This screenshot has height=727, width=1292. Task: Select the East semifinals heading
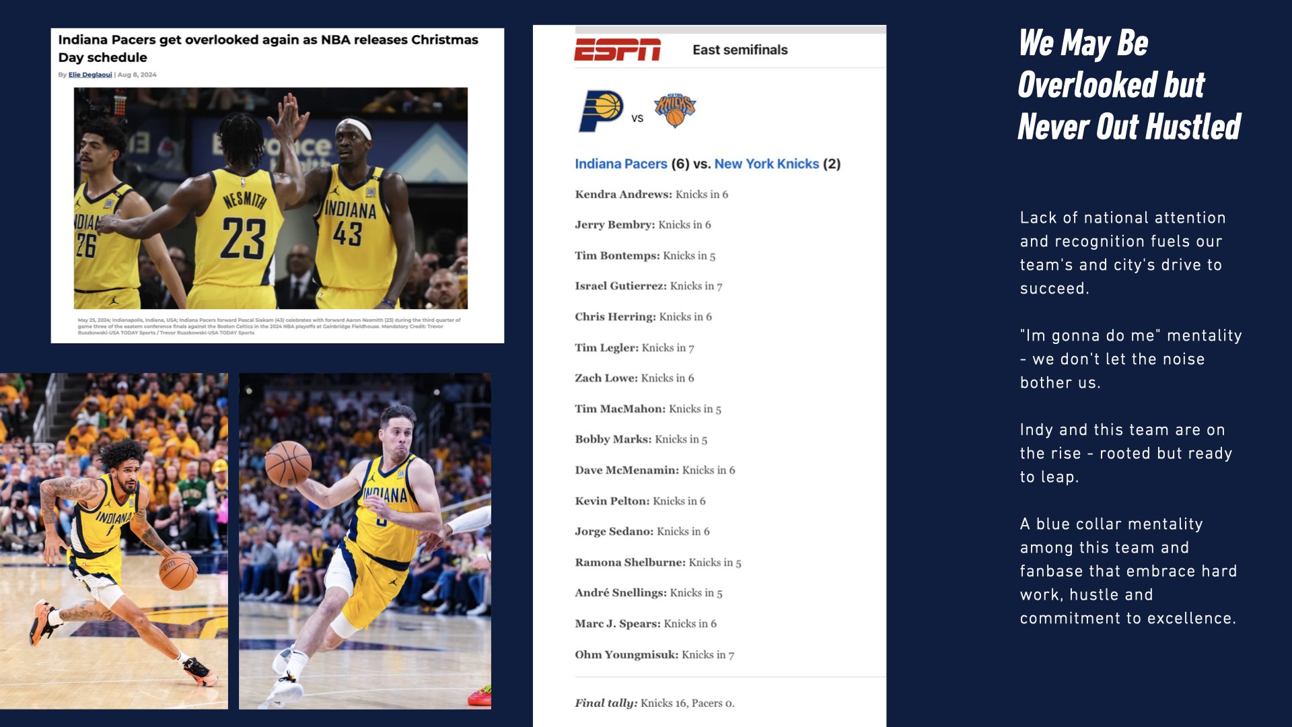(x=740, y=50)
